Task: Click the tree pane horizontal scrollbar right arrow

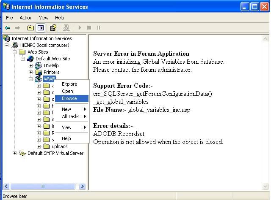Action: point(82,186)
